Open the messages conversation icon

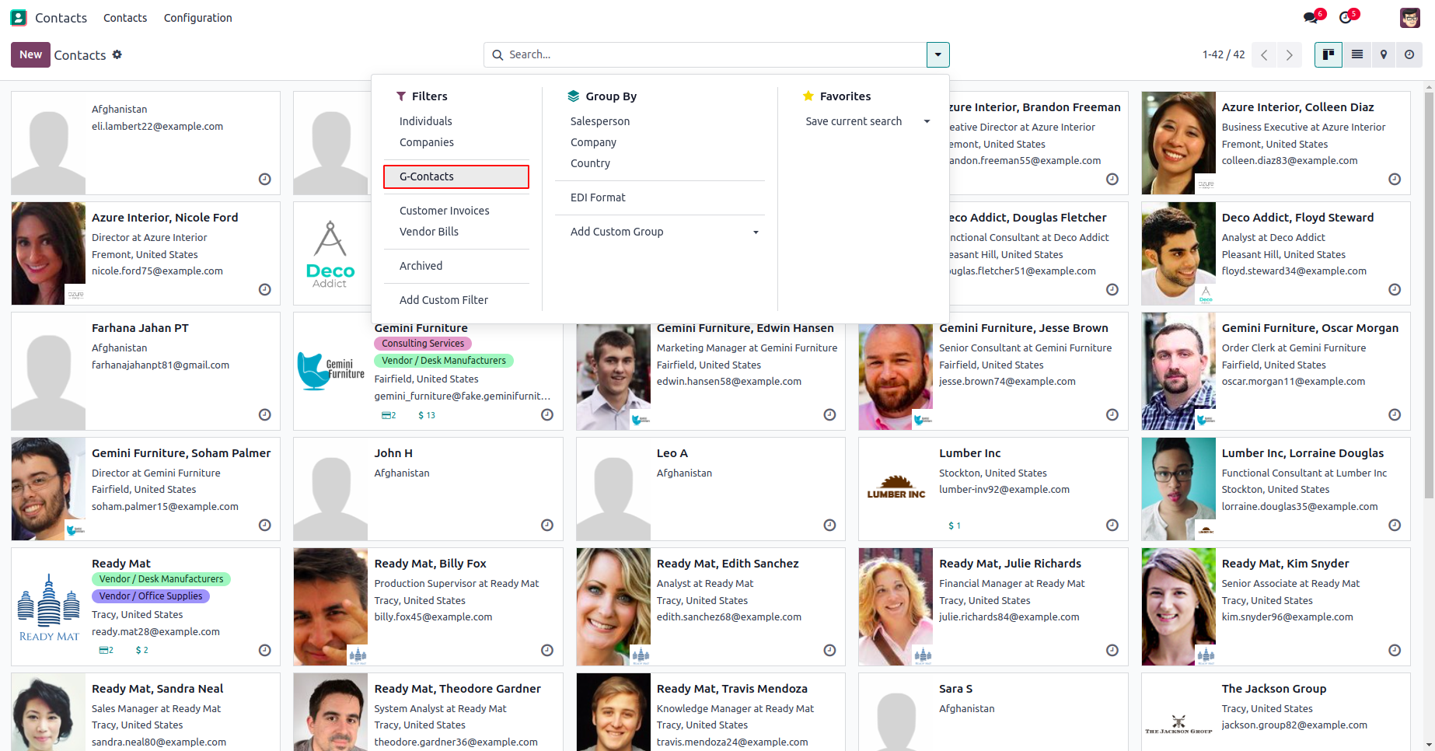[1311, 18]
